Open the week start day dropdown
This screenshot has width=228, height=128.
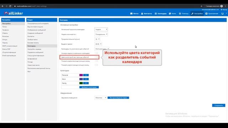pyautogui.click(x=101, y=34)
